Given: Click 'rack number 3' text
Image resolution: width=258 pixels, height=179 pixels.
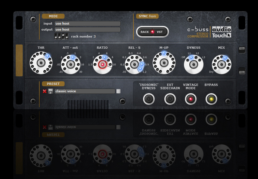Looking at the screenshot, I should pos(83,36).
